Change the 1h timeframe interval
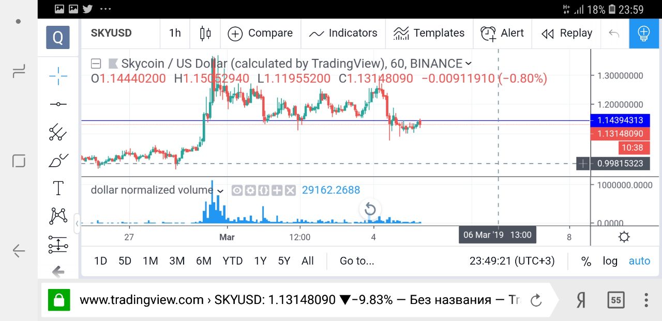 pyautogui.click(x=175, y=34)
